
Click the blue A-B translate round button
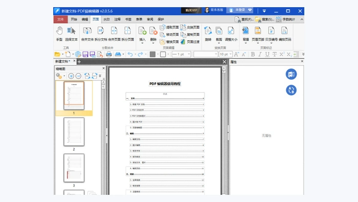pos(291,90)
